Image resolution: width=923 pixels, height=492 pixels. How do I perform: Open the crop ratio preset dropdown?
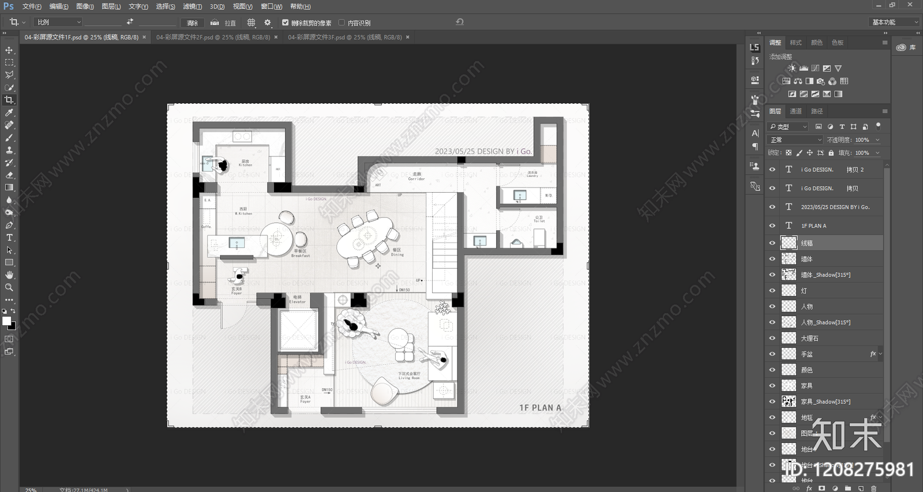[58, 22]
